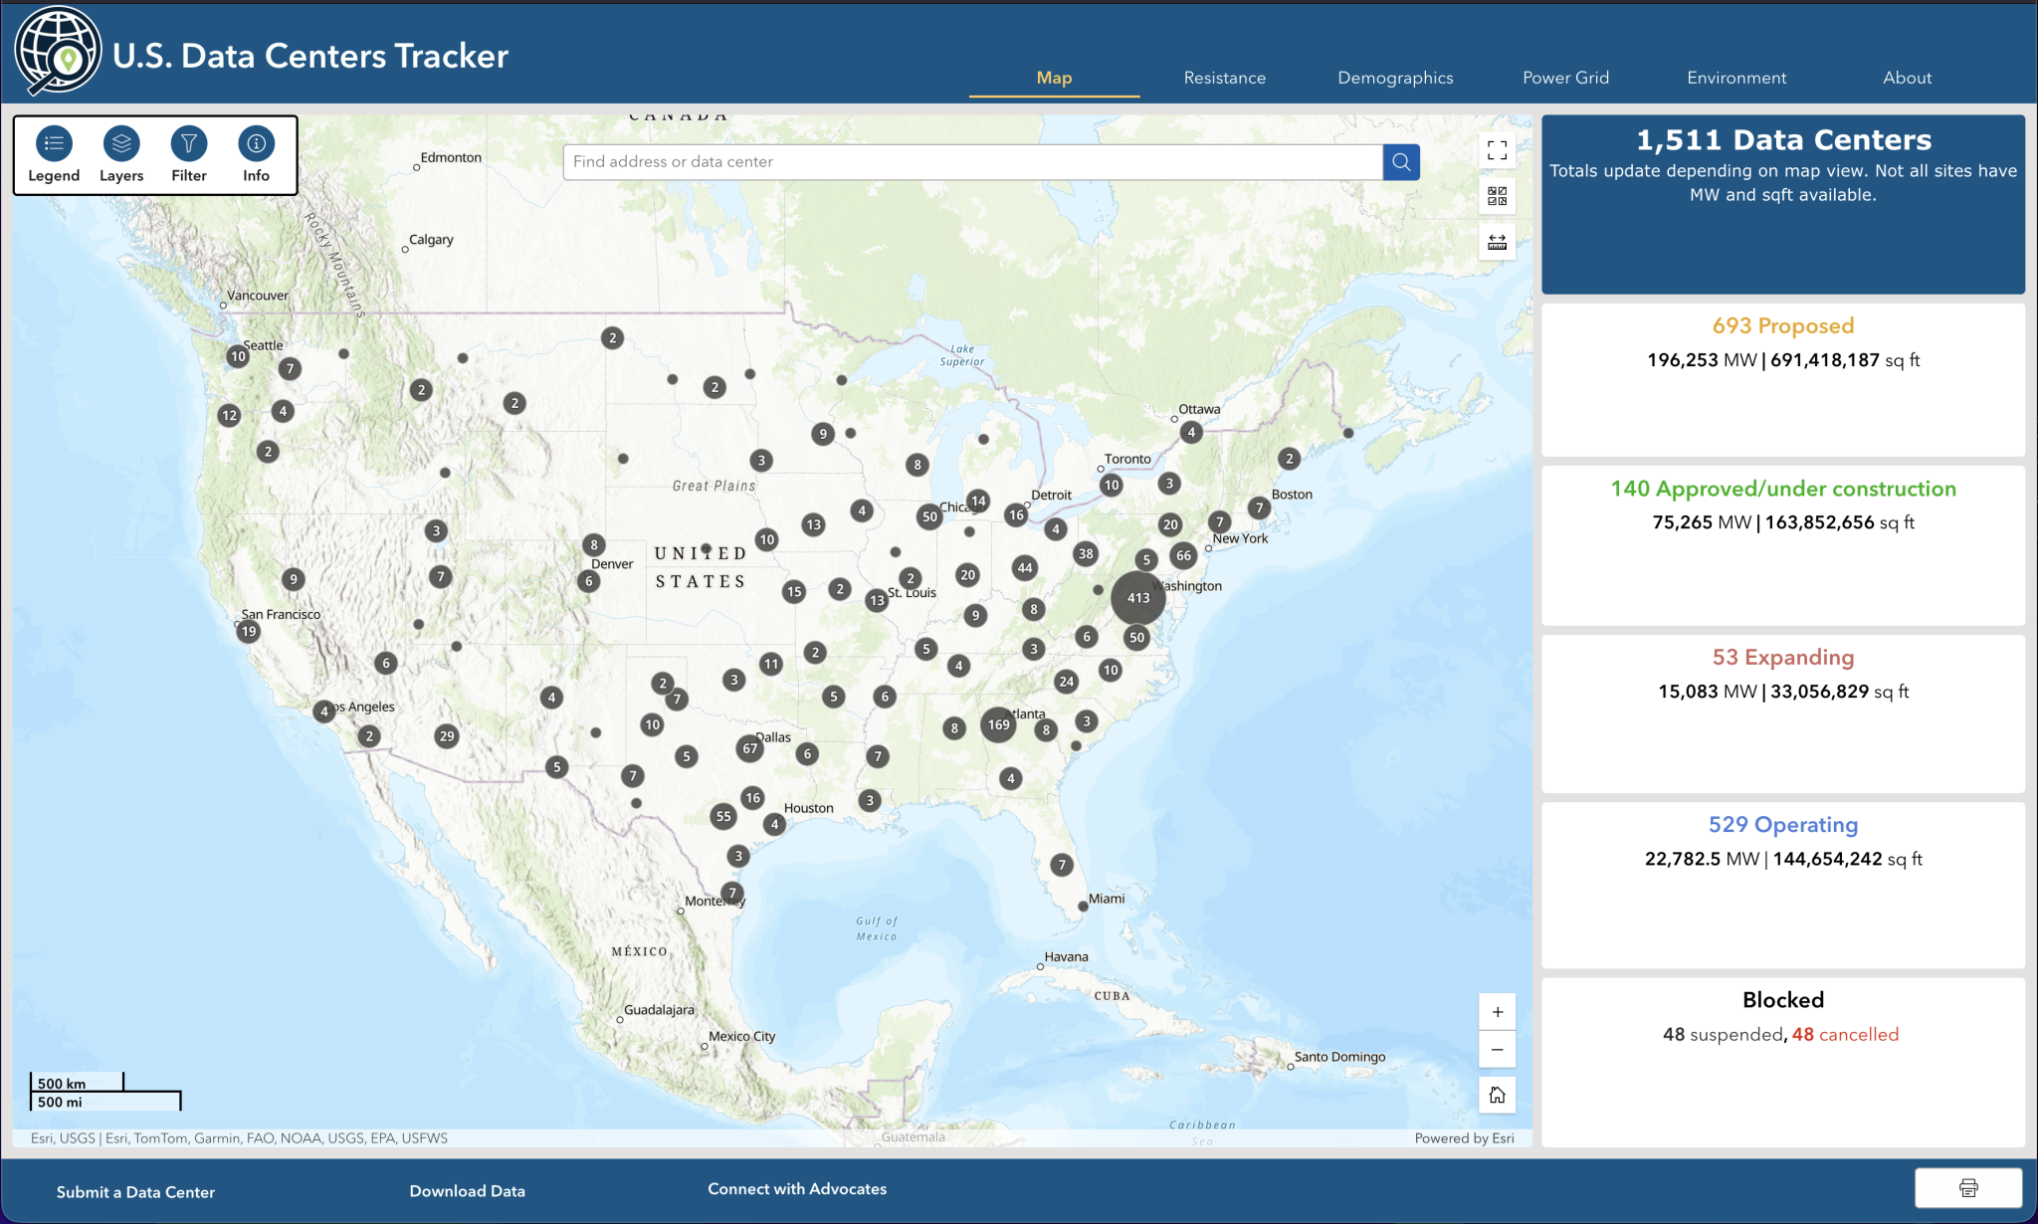
Task: Select the 55 cluster west of Houston
Action: point(723,816)
